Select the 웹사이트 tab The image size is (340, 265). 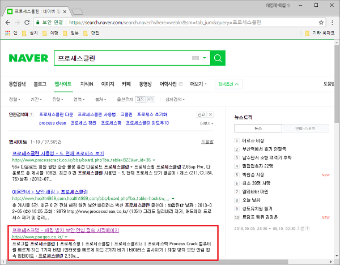[63, 84]
